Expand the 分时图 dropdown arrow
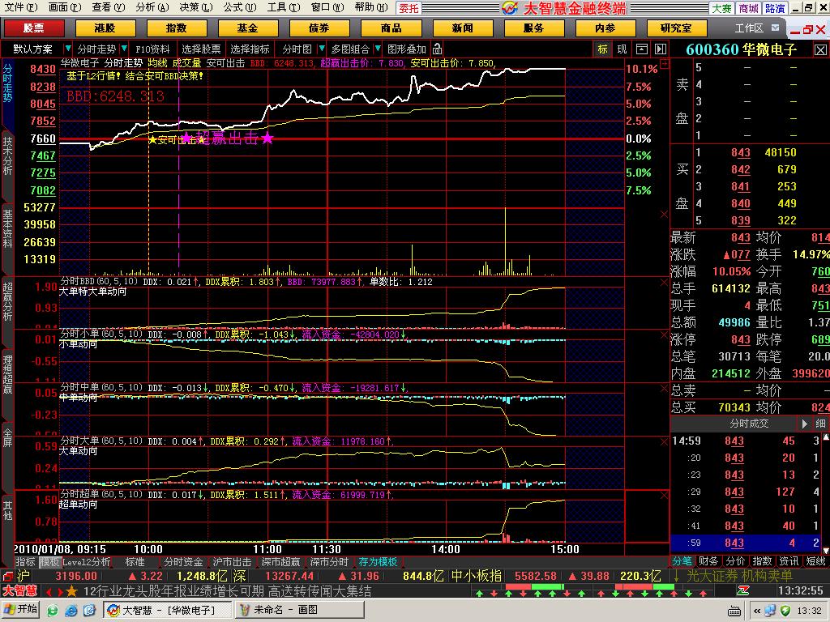Screen dimensions: 830x622 [x=321, y=49]
